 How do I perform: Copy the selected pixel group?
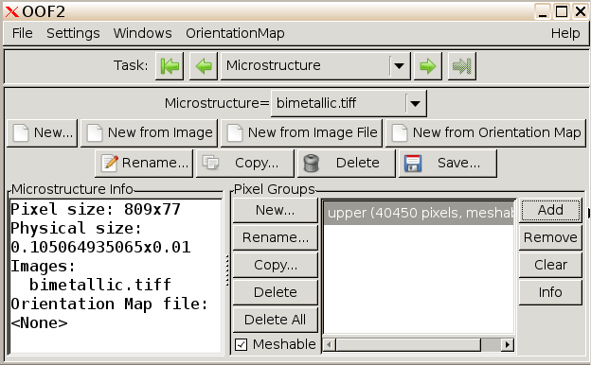coord(276,265)
